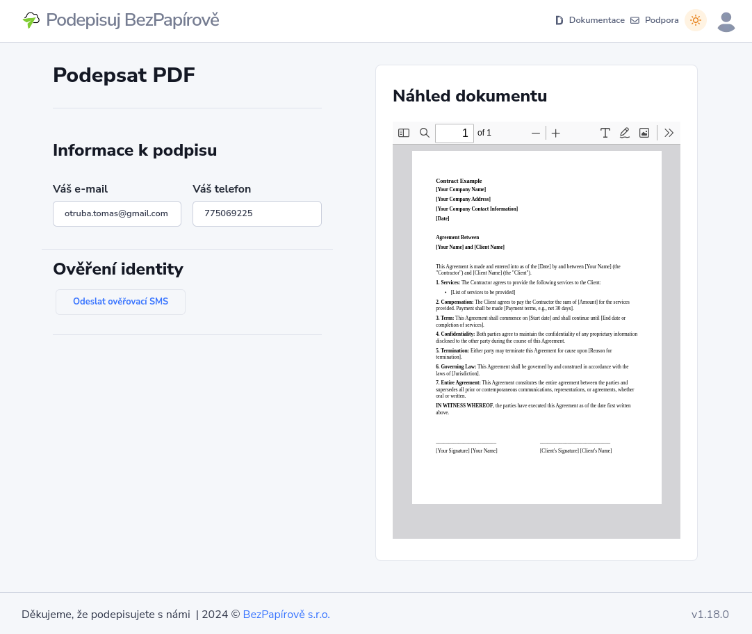The width and height of the screenshot is (752, 634).
Task: Click the '[Date]' placeholder in PDF
Action: point(442,218)
